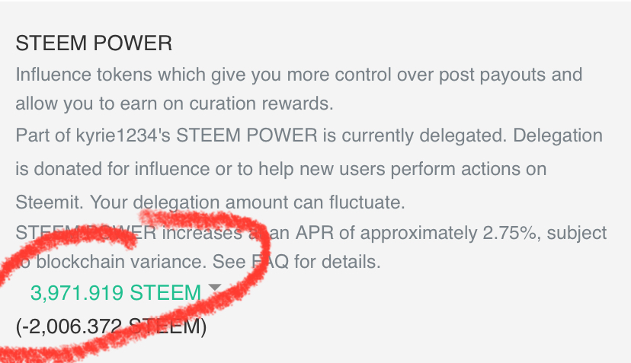The width and height of the screenshot is (631, 363).
Task: Click the 'Influence tokens' opening phrase
Action: tap(84, 75)
